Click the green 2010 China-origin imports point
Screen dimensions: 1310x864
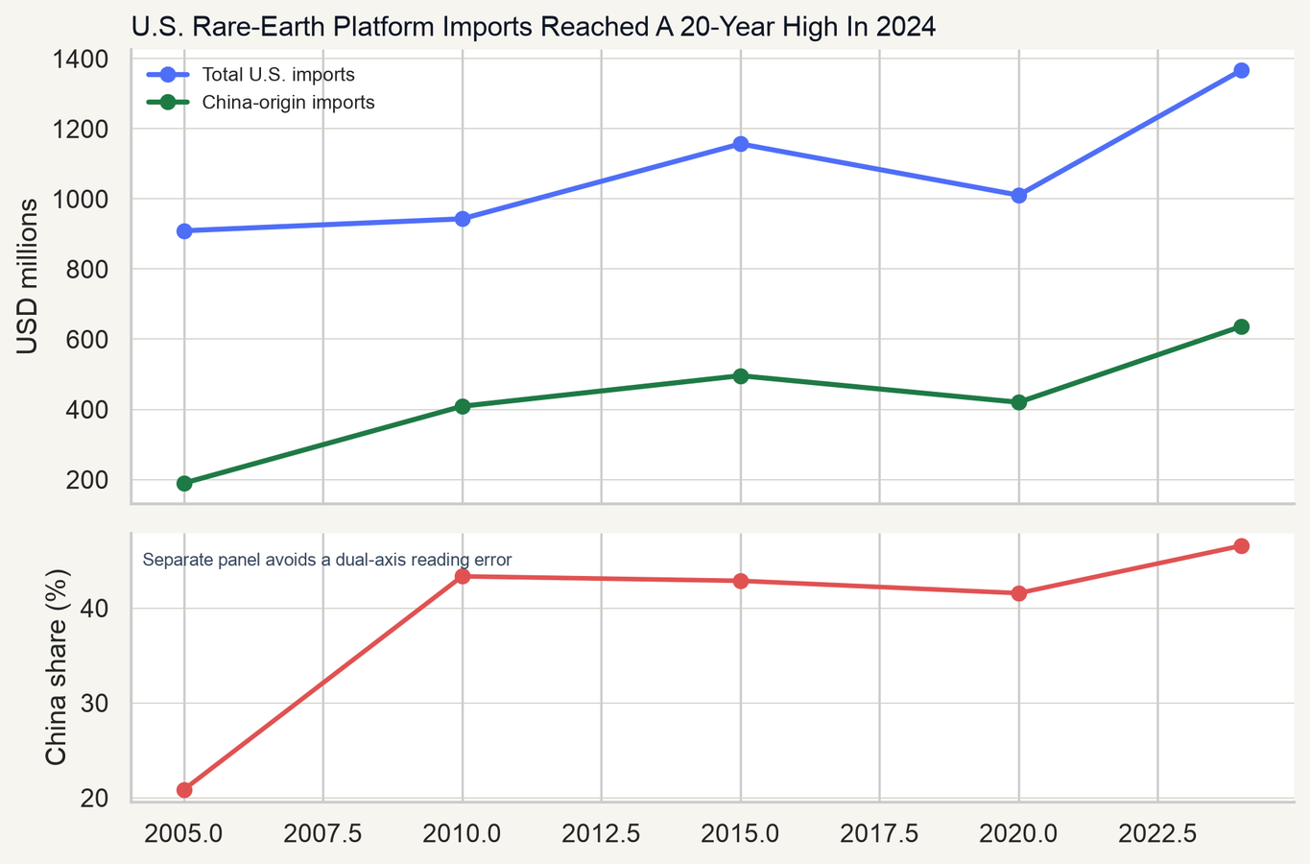[463, 406]
